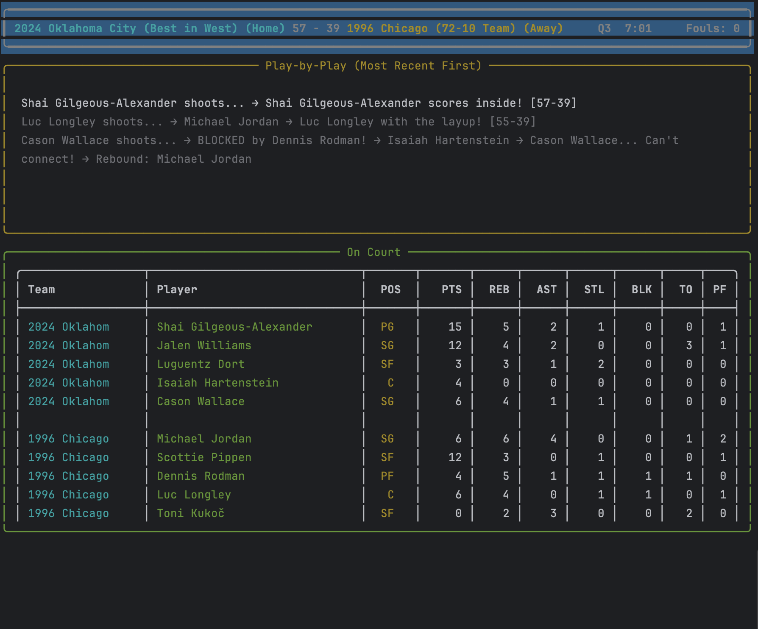
Task: Click the "REB" column header
Action: click(x=499, y=289)
